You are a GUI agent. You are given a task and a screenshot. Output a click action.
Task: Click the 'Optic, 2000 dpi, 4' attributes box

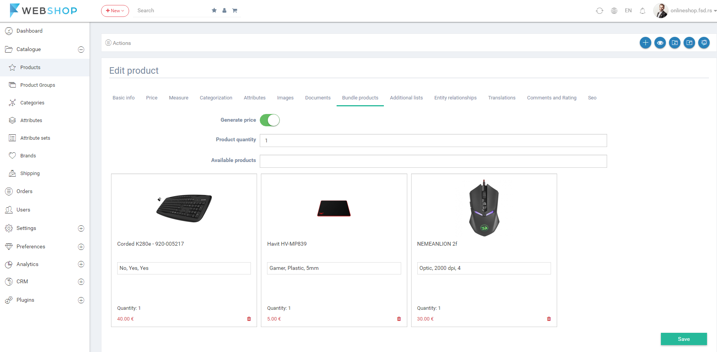click(x=484, y=268)
